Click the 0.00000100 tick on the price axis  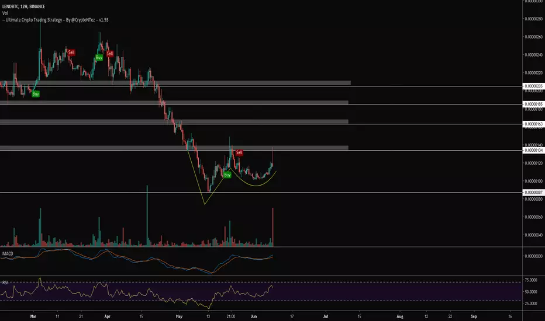pos(534,181)
